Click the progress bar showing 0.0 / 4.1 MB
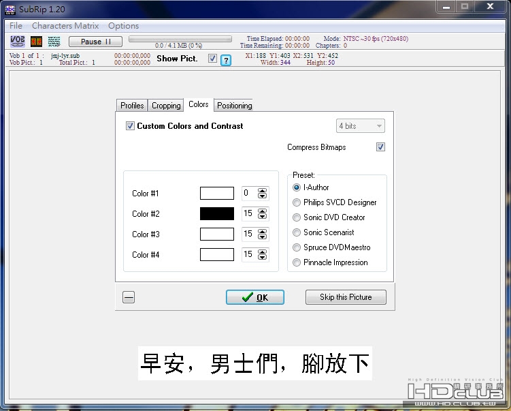 pos(180,39)
